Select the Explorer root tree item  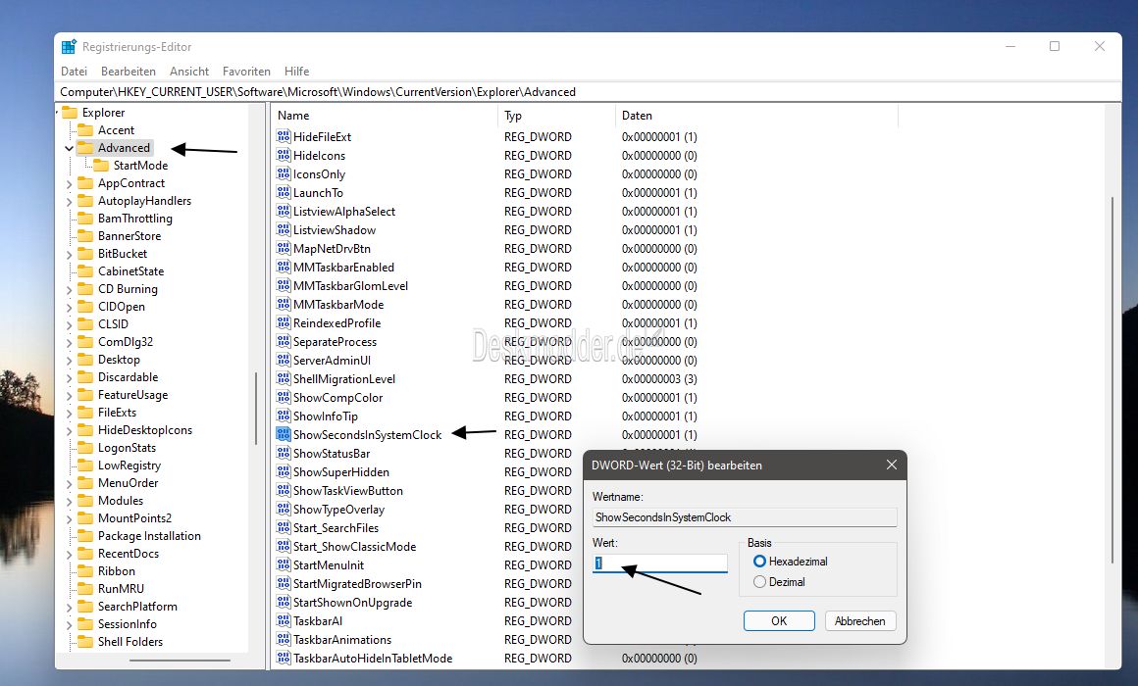tap(104, 113)
